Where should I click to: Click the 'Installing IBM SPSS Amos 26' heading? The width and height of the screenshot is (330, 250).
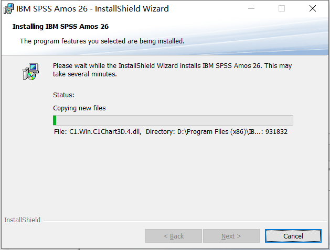pyautogui.click(x=60, y=27)
